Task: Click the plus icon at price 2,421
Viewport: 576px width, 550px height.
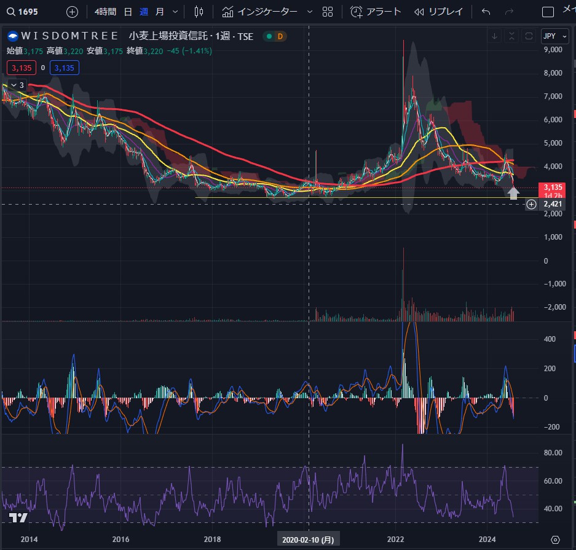Action: tap(531, 205)
